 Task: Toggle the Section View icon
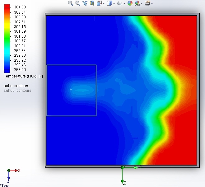pos(92,3)
